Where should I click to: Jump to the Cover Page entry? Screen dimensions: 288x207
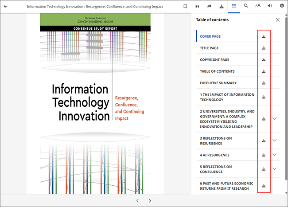210,36
